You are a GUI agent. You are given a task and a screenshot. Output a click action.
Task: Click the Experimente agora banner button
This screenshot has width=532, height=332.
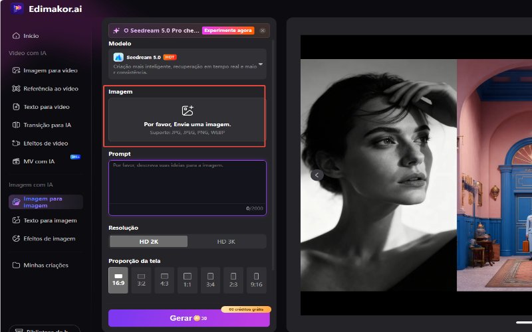228,31
